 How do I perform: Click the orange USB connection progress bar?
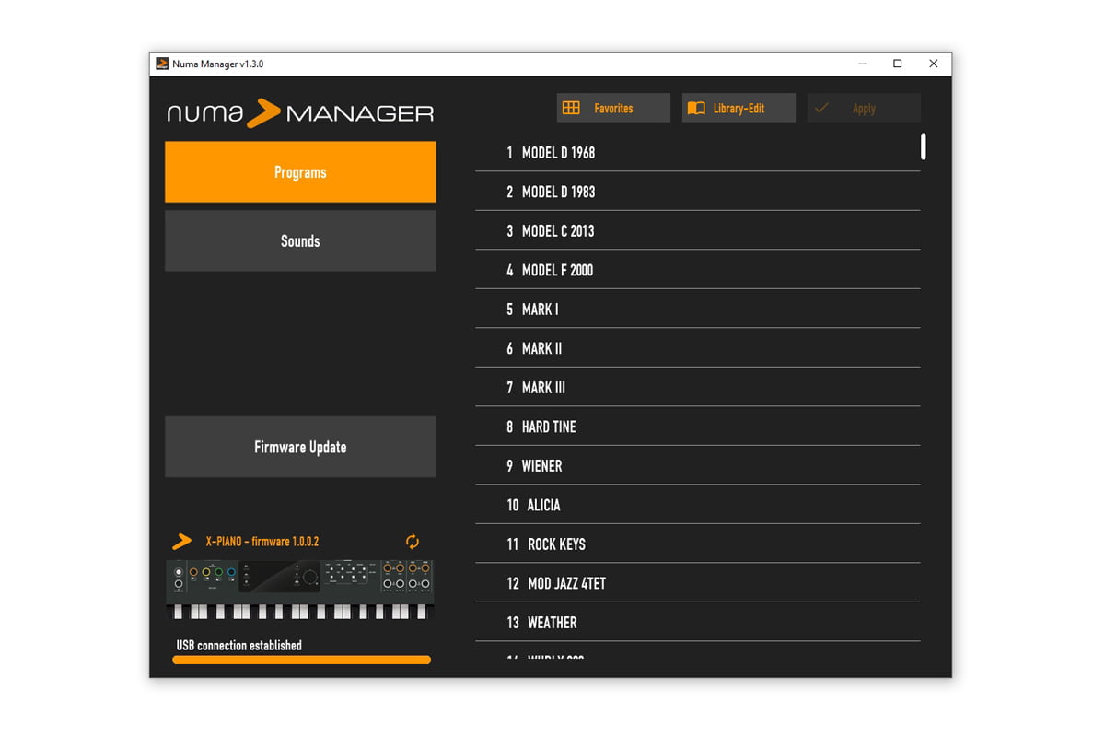point(301,660)
